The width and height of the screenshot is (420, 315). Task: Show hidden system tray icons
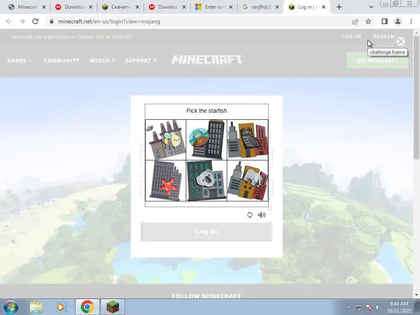[x=349, y=307]
